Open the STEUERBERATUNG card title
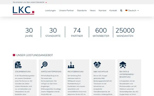The height and width of the screenshot is (96, 154). pyautogui.click(x=23, y=72)
